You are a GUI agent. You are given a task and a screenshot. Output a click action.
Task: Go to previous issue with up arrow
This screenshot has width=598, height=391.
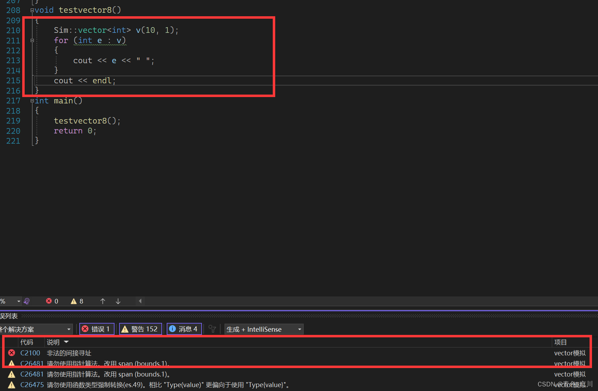(103, 301)
